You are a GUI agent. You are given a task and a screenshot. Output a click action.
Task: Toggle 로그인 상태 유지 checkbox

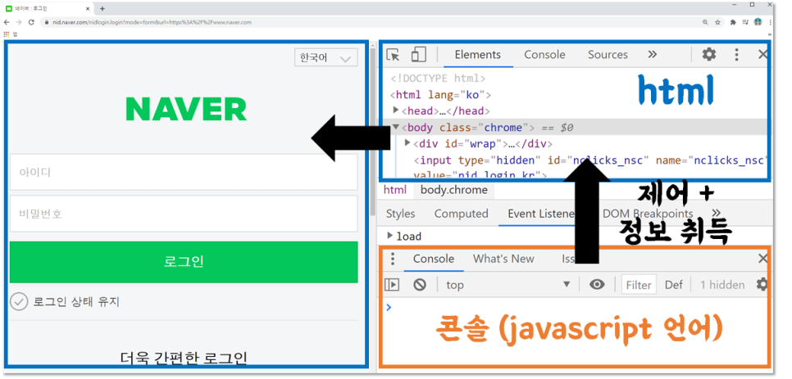pyautogui.click(x=19, y=302)
